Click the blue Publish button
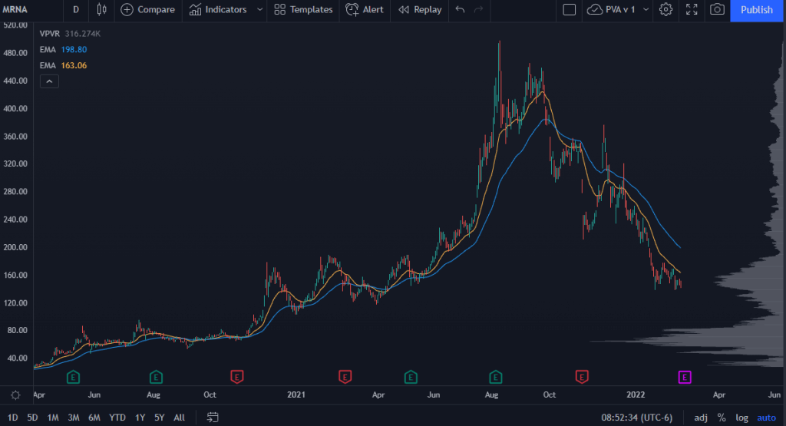This screenshot has height=426, width=786. click(x=756, y=10)
